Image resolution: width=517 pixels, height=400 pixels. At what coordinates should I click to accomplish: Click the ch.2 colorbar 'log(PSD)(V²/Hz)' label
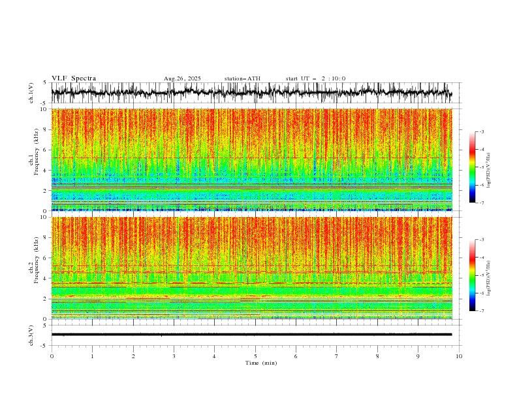tap(488, 278)
